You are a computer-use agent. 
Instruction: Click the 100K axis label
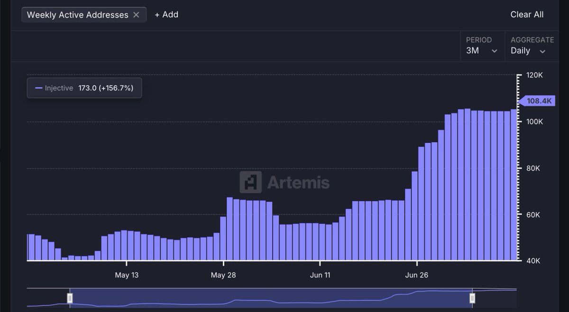tap(535, 122)
